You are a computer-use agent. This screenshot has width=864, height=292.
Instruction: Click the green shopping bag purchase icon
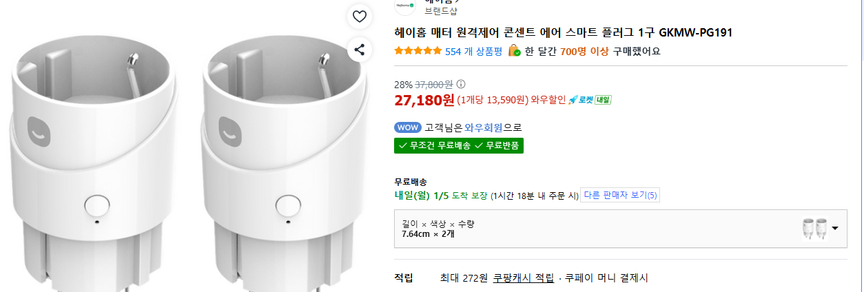point(514,51)
